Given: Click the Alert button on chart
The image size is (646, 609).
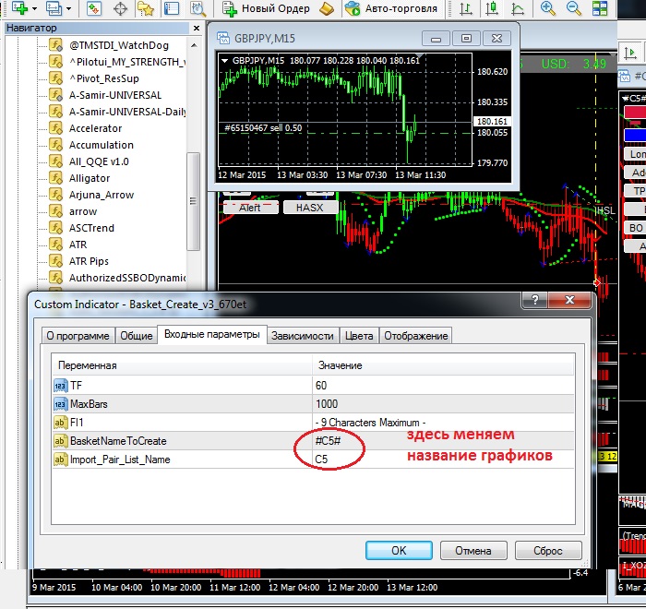Looking at the screenshot, I should tap(250, 208).
